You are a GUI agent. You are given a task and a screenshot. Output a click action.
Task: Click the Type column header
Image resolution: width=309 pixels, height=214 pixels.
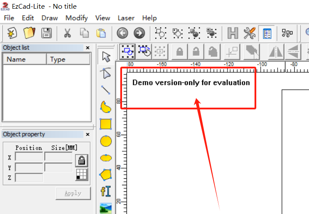click(68, 59)
